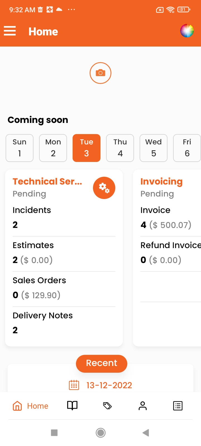The image size is (201, 446).
Task: Select Thu 4 day chip
Action: [x=120, y=148]
